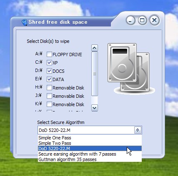The width and height of the screenshot is (178, 176).
Task: Check the K: Removable Disk checkbox
Action: tap(49, 104)
